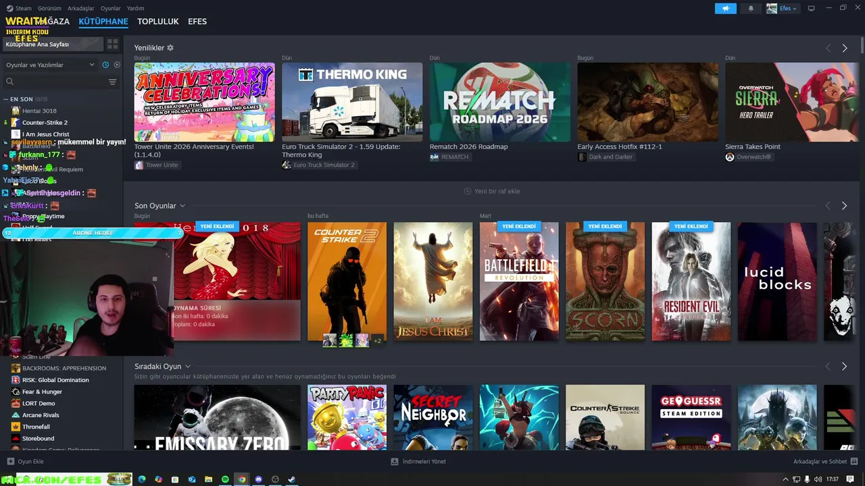Open Chrome from the taskbar
The image size is (865, 486).
click(x=242, y=479)
